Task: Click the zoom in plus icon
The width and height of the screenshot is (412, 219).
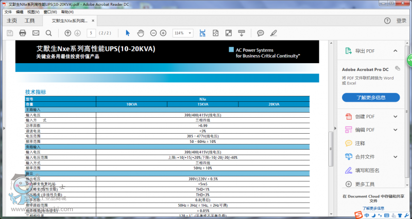Action: point(163,33)
